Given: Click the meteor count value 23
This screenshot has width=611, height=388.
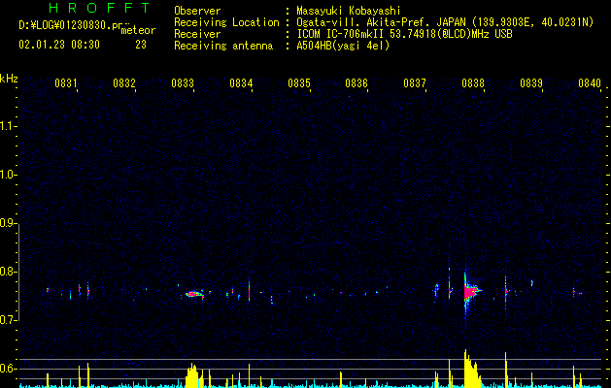Looking at the screenshot, I should (141, 45).
